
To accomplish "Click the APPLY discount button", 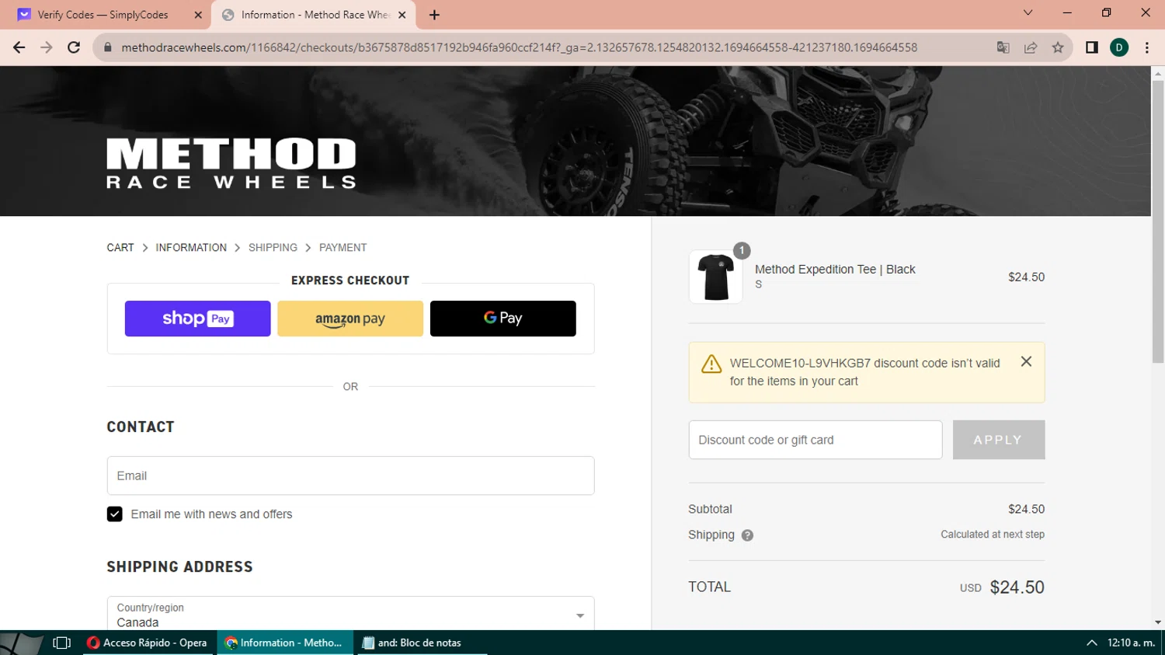I will [998, 440].
